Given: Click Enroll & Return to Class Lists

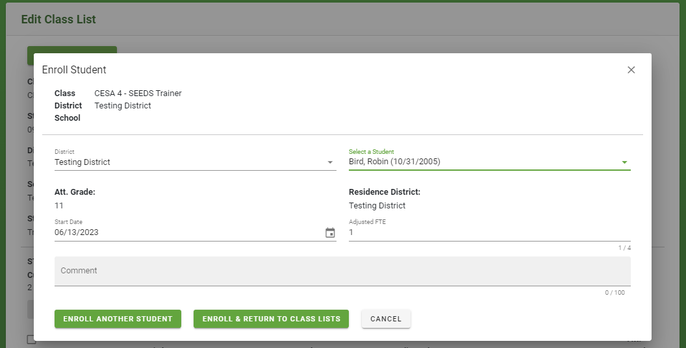Looking at the screenshot, I should [272, 319].
